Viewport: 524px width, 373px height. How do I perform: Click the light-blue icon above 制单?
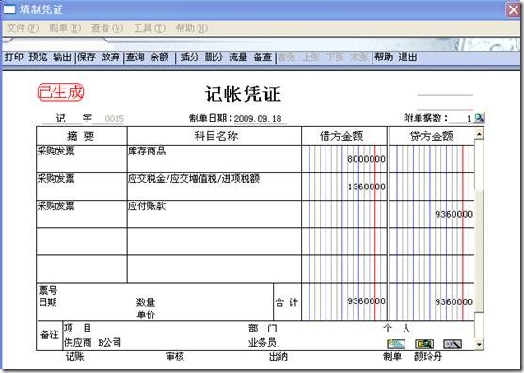tap(396, 343)
